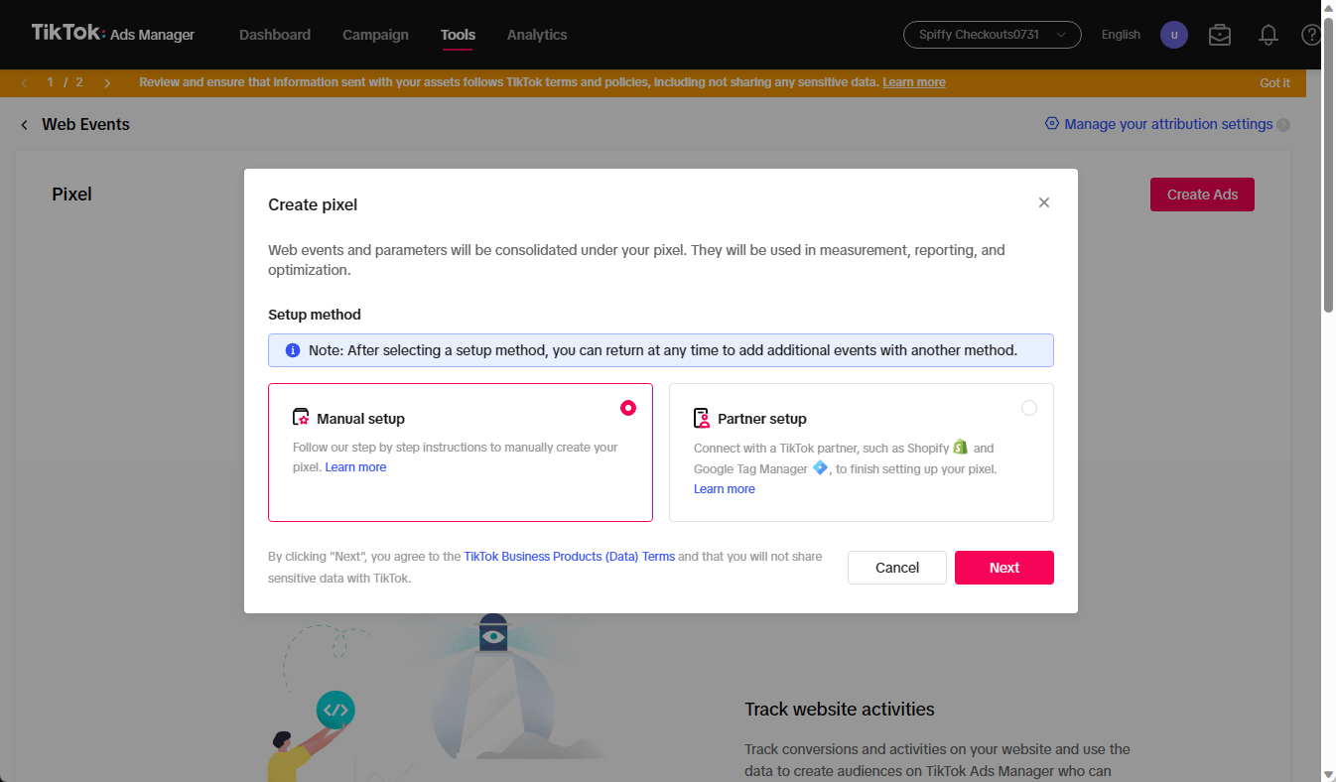Click the back arrow beside Web Events

pos(24,125)
